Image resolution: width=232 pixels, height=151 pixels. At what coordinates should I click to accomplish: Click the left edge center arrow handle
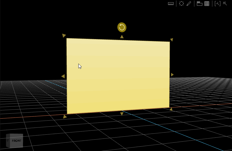point(63,76)
